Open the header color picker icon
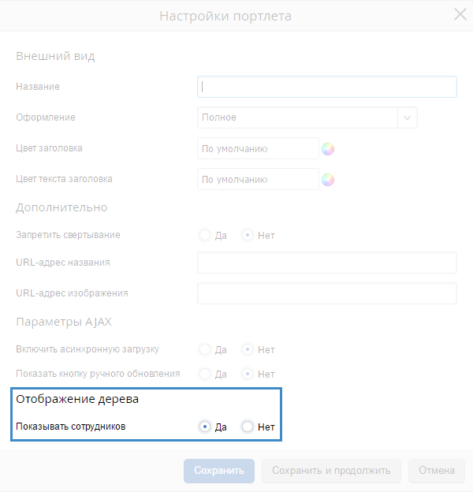 point(328,148)
